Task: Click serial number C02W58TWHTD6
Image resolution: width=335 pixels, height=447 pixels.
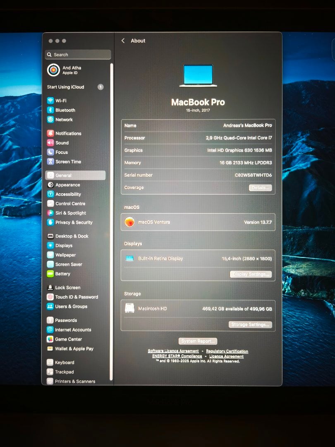Action: [x=253, y=175]
